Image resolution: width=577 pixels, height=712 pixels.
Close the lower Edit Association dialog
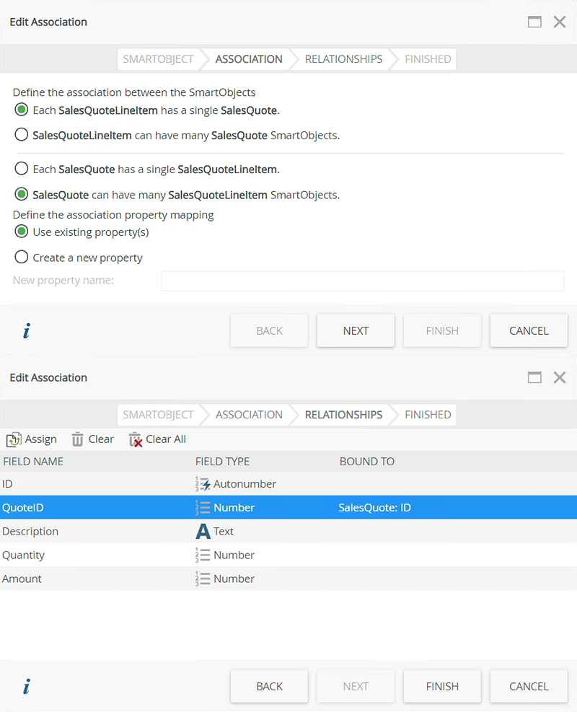(x=560, y=377)
